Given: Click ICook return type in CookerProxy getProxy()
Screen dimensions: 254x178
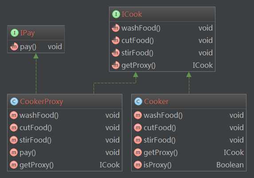Looking at the screenshot, I should click(x=109, y=165).
